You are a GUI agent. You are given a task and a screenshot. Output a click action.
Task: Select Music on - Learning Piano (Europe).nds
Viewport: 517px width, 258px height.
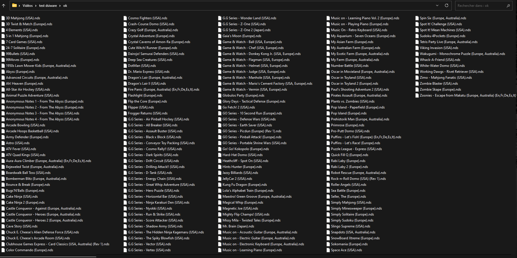coord(252,250)
